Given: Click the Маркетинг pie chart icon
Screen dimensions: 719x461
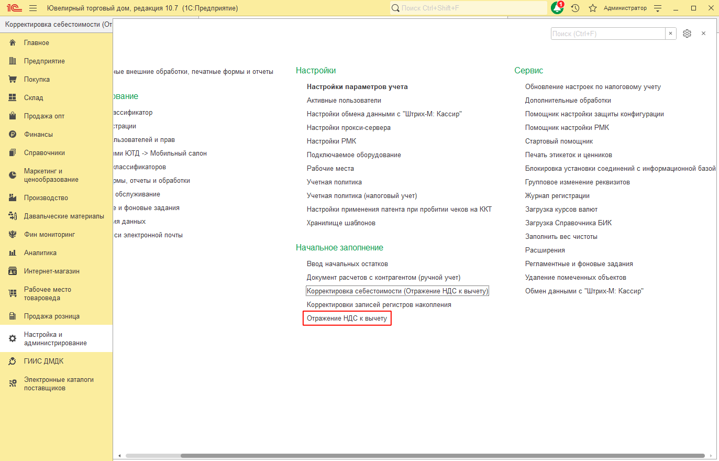Looking at the screenshot, I should [13, 175].
